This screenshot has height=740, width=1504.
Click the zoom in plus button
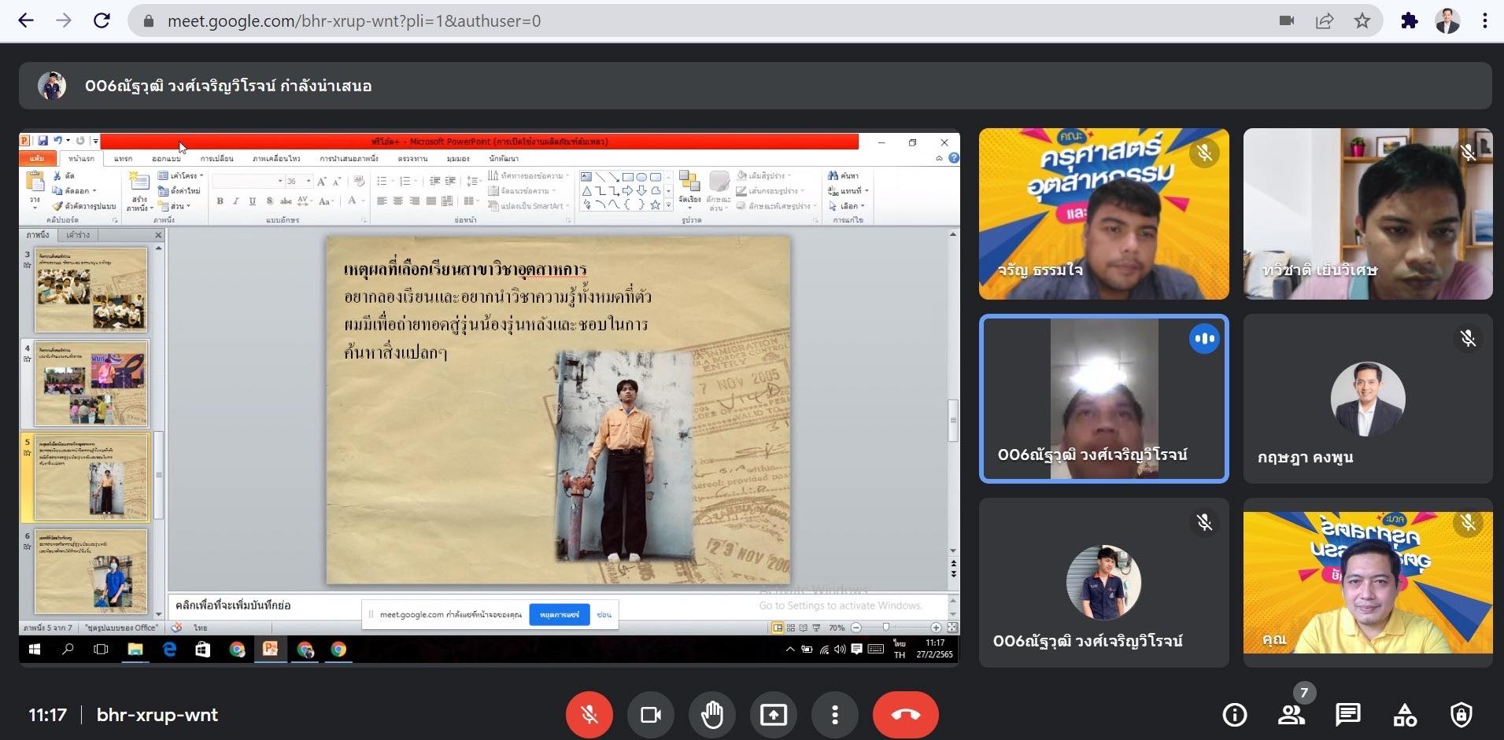tap(936, 628)
